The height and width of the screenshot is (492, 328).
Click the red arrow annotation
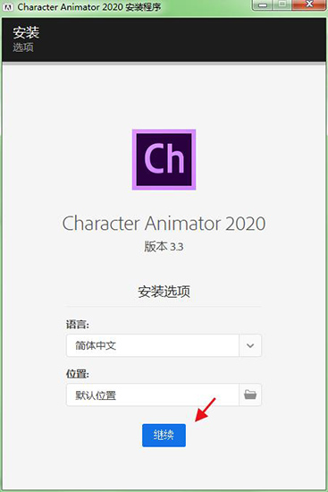[x=206, y=410]
